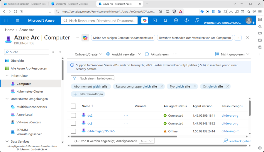
Task: Open the browser extensions puzzle icon
Action: (225, 11)
